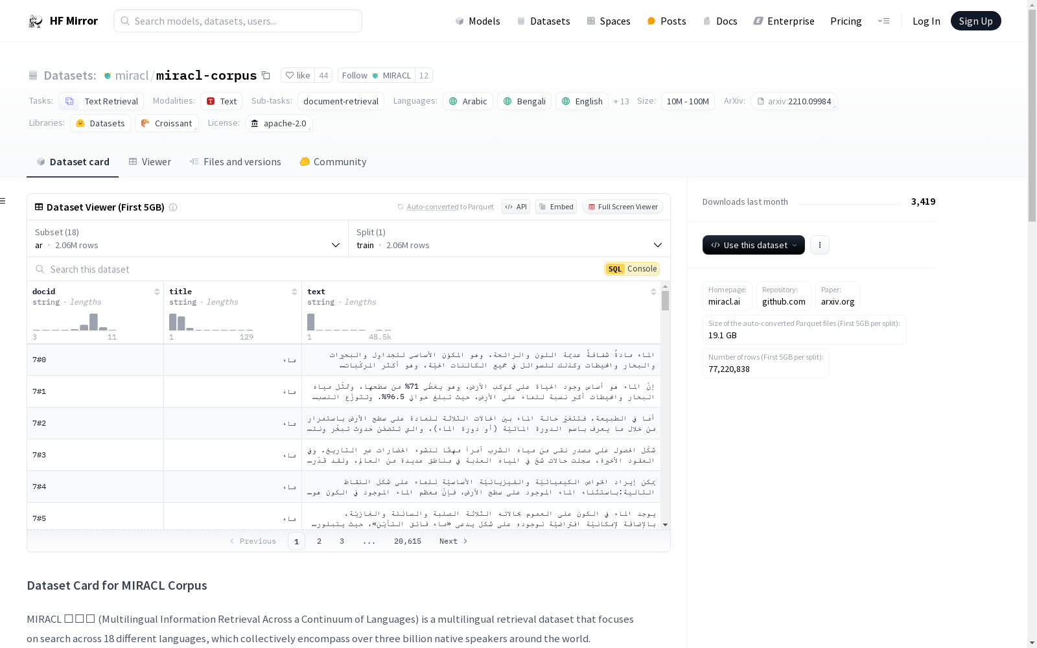The width and height of the screenshot is (1037, 648).
Task: Go to Datasets in navbar
Action: pyautogui.click(x=543, y=21)
